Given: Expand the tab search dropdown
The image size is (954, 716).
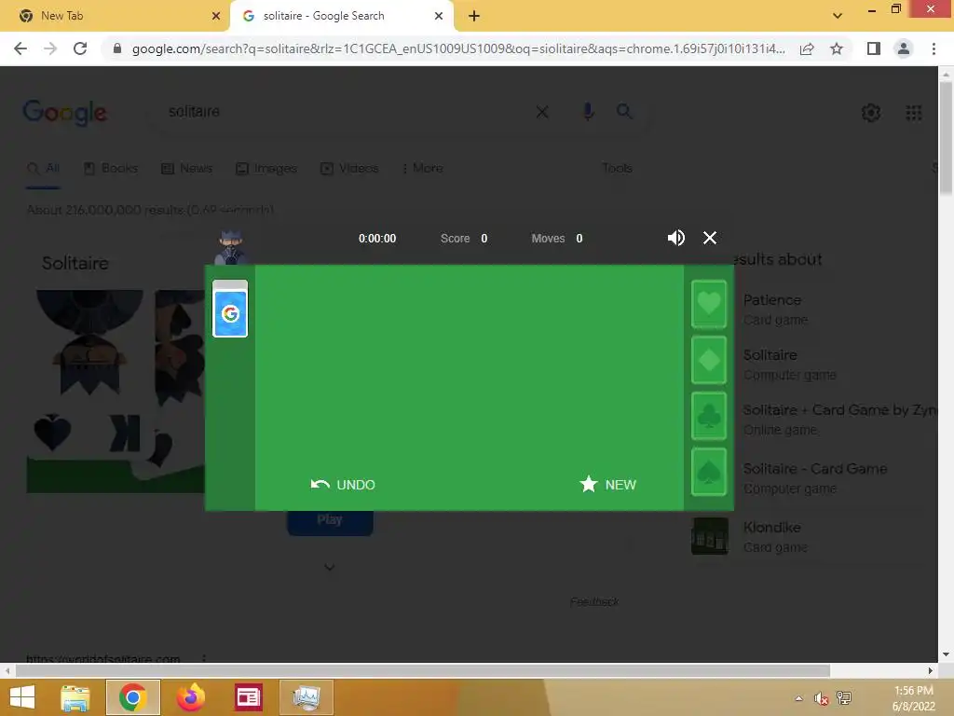Looking at the screenshot, I should point(838,16).
